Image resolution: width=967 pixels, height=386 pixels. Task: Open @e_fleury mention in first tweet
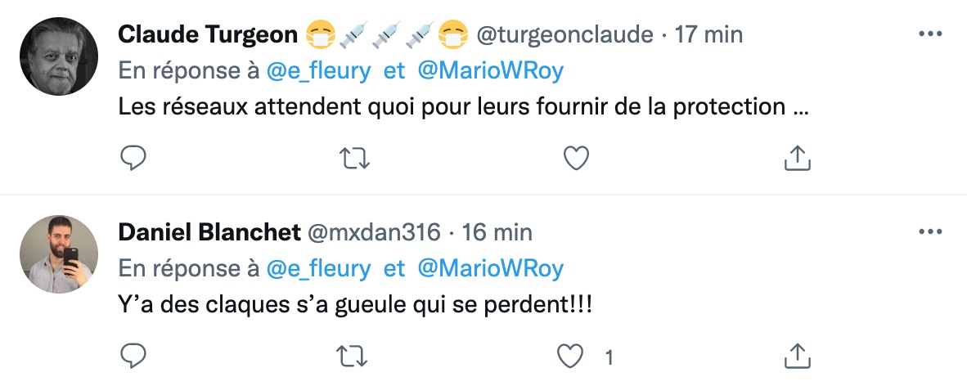[318, 71]
